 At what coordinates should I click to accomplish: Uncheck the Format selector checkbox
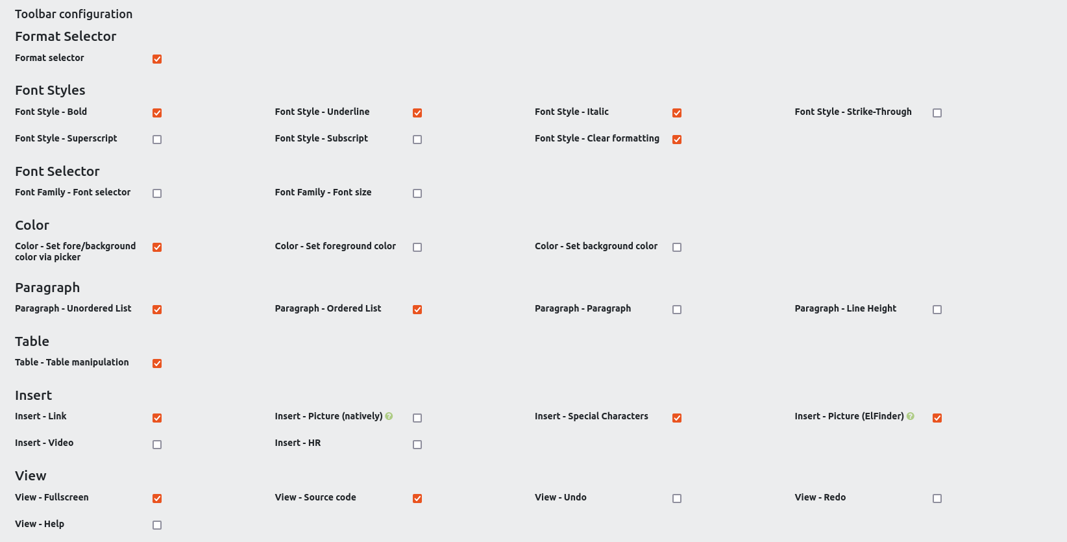pyautogui.click(x=157, y=59)
